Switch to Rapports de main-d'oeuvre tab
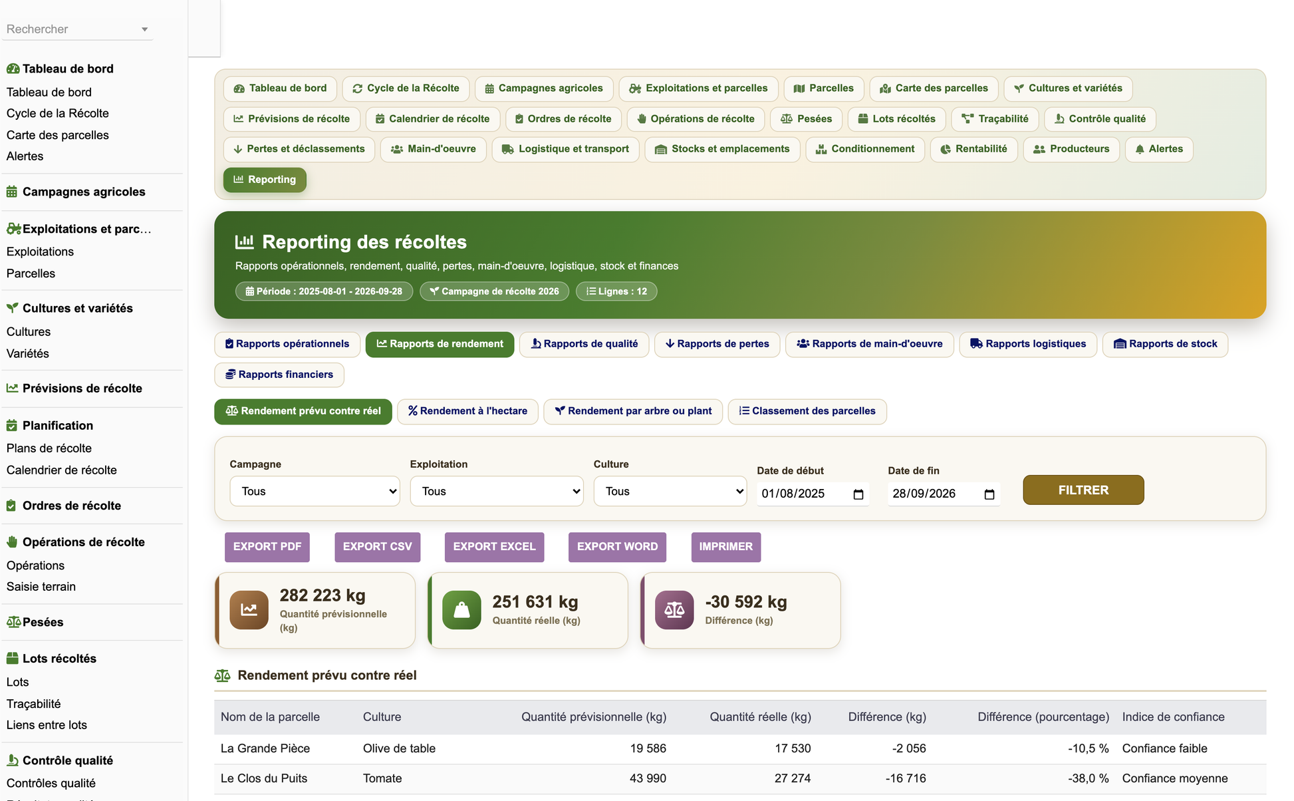This screenshot has width=1294, height=801. pos(870,344)
